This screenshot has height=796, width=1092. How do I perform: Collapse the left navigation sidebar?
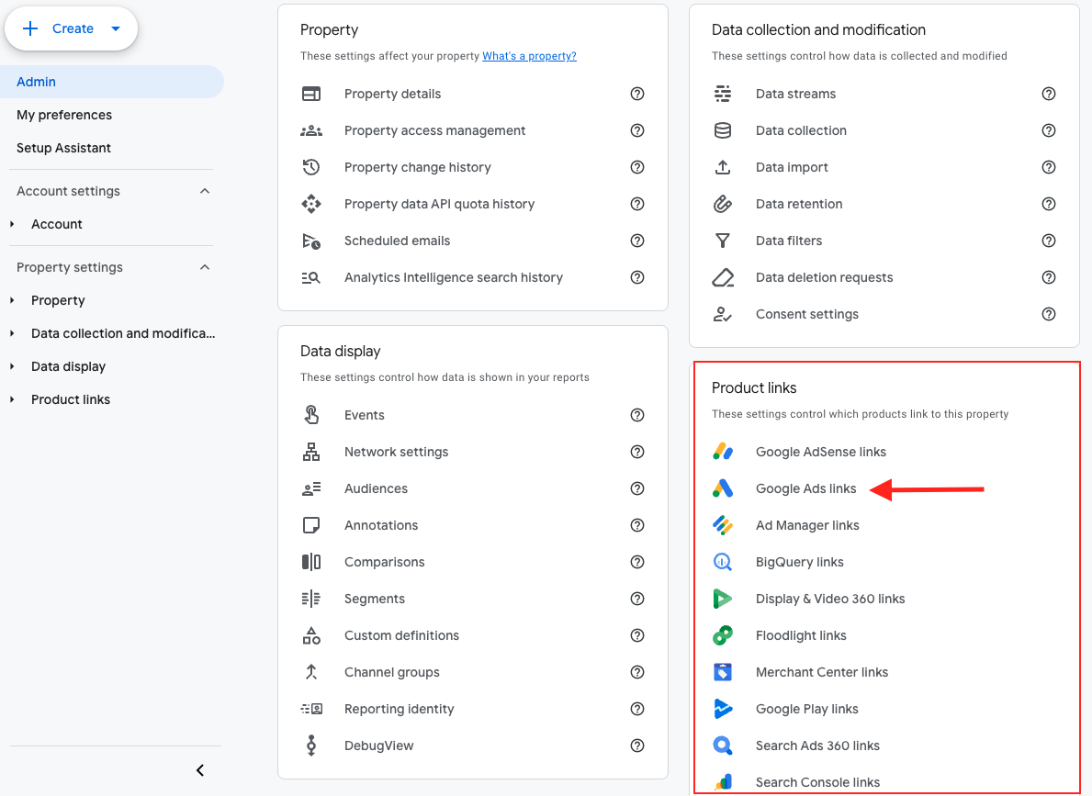200,770
